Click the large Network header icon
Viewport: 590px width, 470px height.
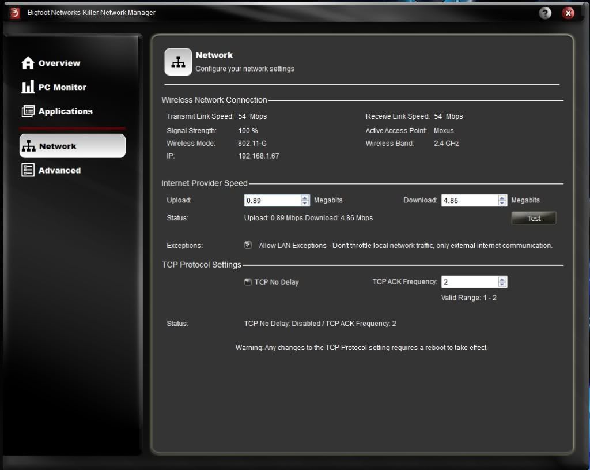(178, 62)
